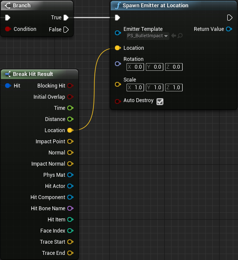The width and height of the screenshot is (238, 260).
Task: Click the blue Hit input pin
Action: pyautogui.click(x=8, y=86)
